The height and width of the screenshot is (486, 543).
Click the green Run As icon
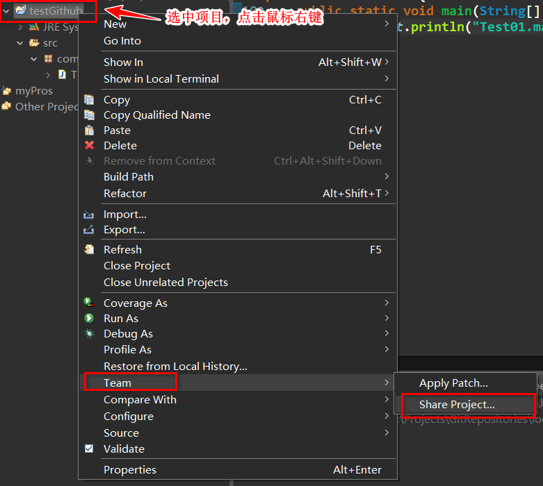tap(89, 318)
